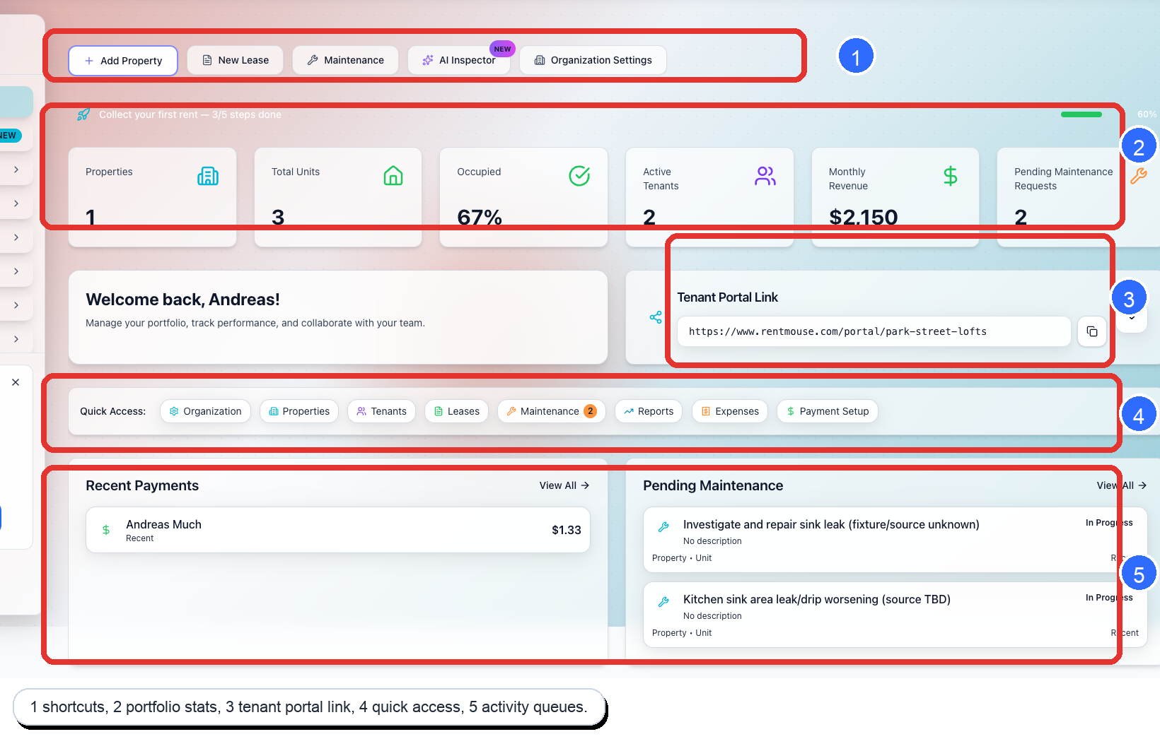Click the wrench icon on the sink leak request
This screenshot has width=1160, height=739.
[x=663, y=526]
